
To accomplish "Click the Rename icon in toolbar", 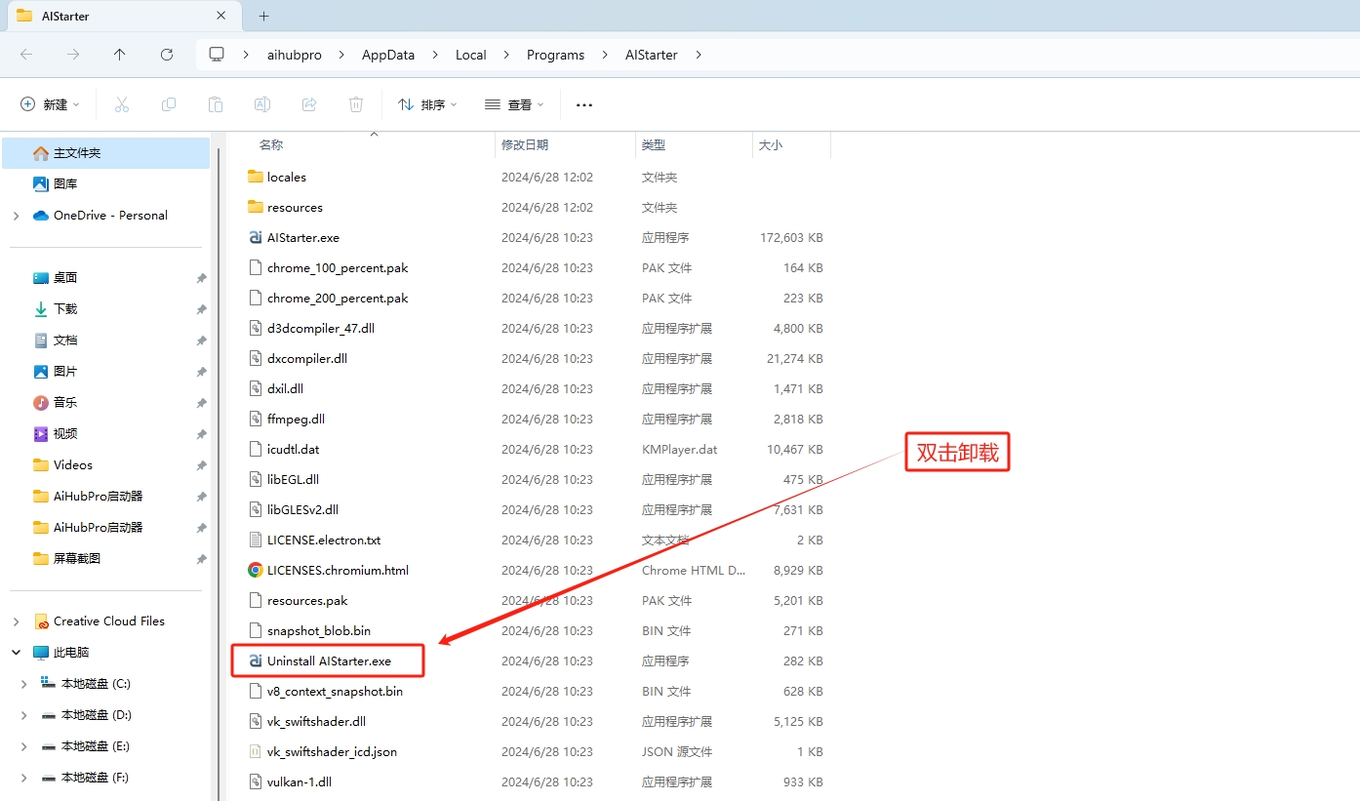I will (262, 104).
